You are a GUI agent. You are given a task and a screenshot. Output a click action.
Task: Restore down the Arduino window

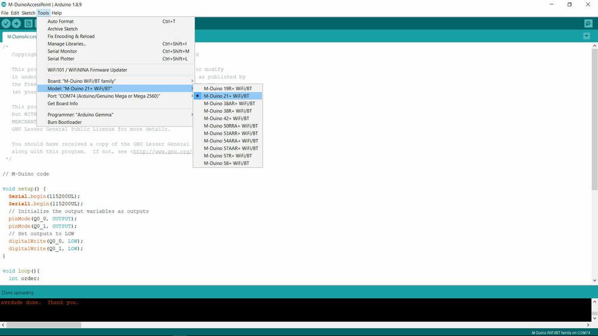tap(569, 5)
